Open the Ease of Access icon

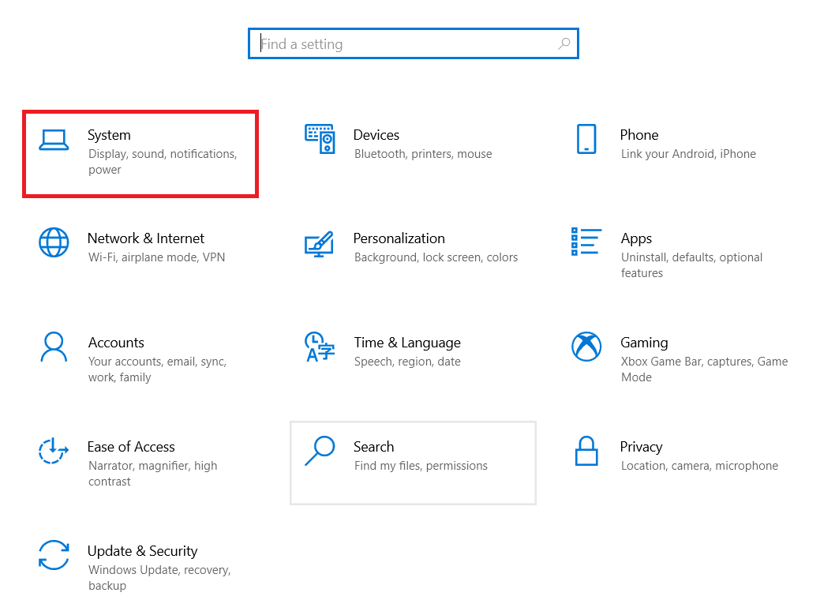(x=54, y=449)
